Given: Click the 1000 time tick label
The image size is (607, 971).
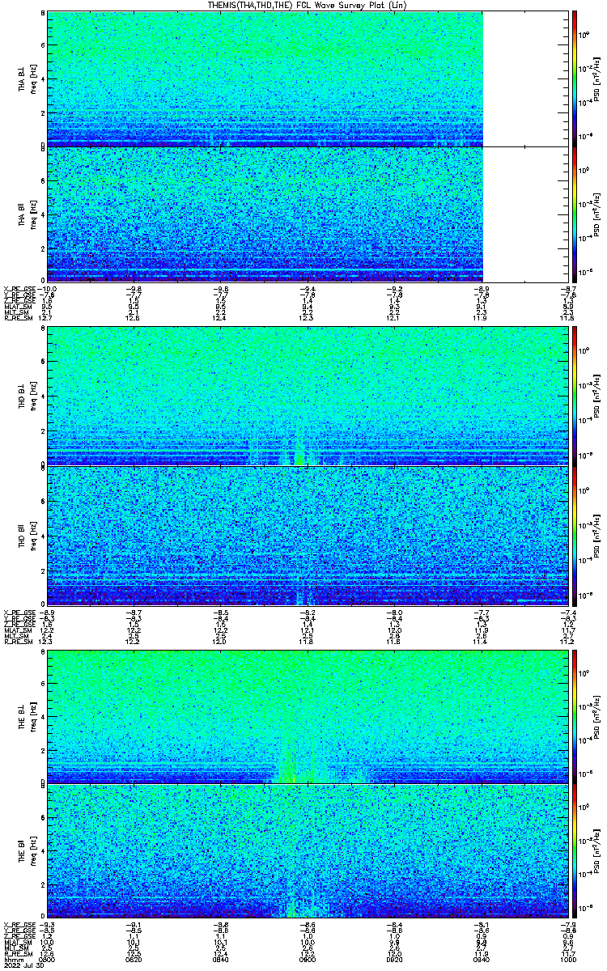Looking at the screenshot, I should click(x=568, y=959).
